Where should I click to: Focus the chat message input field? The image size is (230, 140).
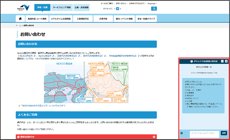tap(205, 134)
